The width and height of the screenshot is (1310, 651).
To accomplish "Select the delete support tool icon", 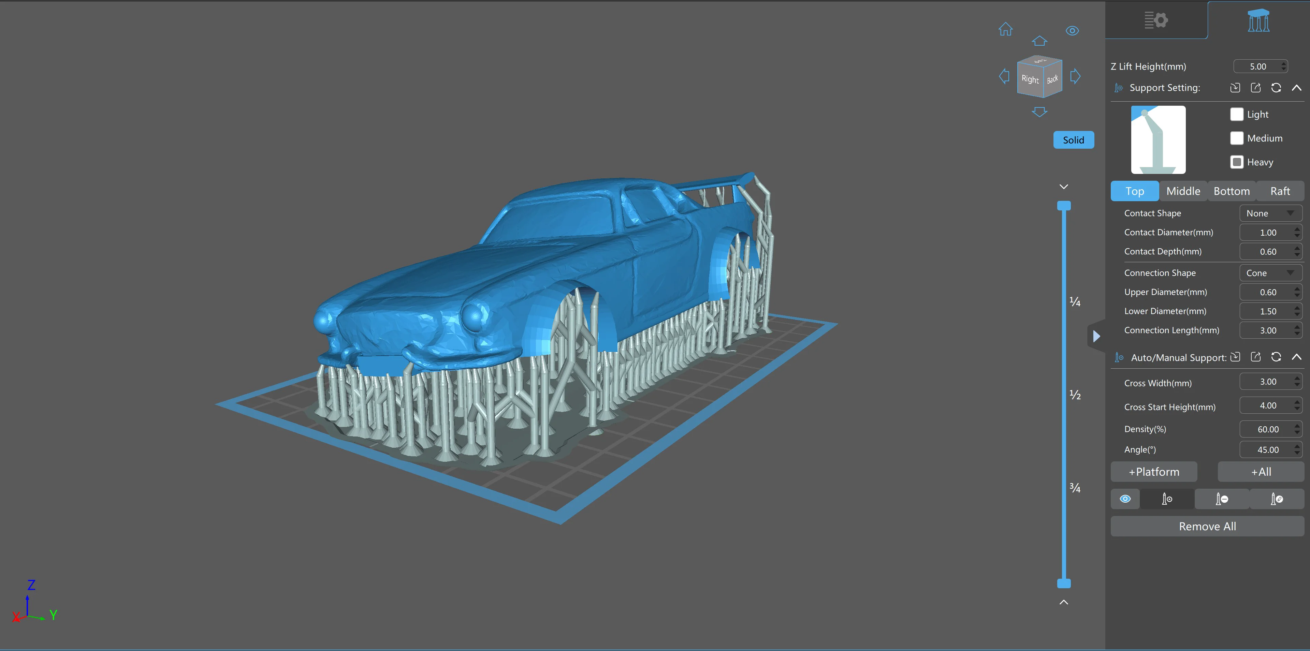I will click(1222, 499).
